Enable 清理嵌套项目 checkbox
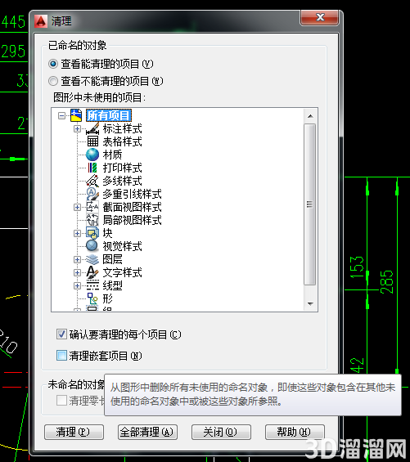 (61, 356)
